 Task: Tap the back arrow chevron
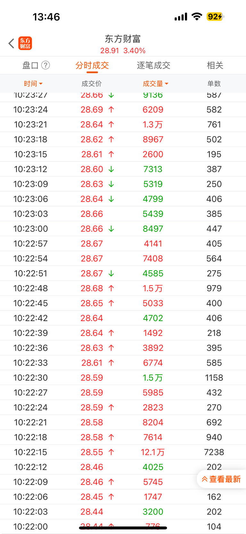tap(11, 43)
